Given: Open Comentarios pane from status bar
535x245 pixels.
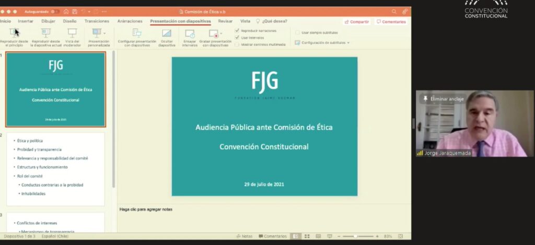Looking at the screenshot, I should (273, 236).
